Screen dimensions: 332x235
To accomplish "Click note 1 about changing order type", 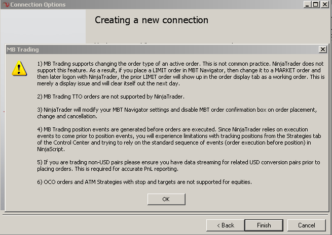I will pyautogui.click(x=180, y=73).
